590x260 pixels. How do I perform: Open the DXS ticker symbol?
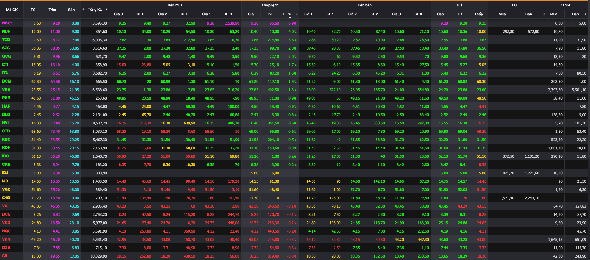(6, 248)
